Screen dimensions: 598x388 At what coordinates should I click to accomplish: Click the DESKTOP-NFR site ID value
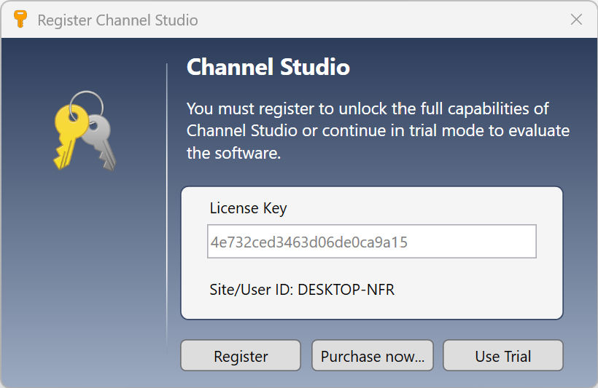coord(346,290)
